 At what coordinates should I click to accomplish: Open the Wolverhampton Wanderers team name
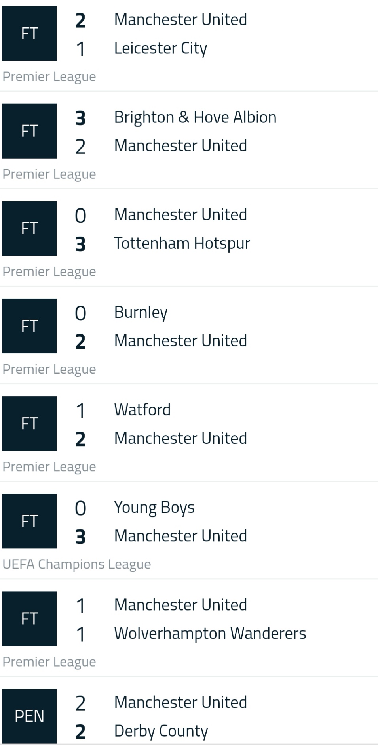[210, 633]
